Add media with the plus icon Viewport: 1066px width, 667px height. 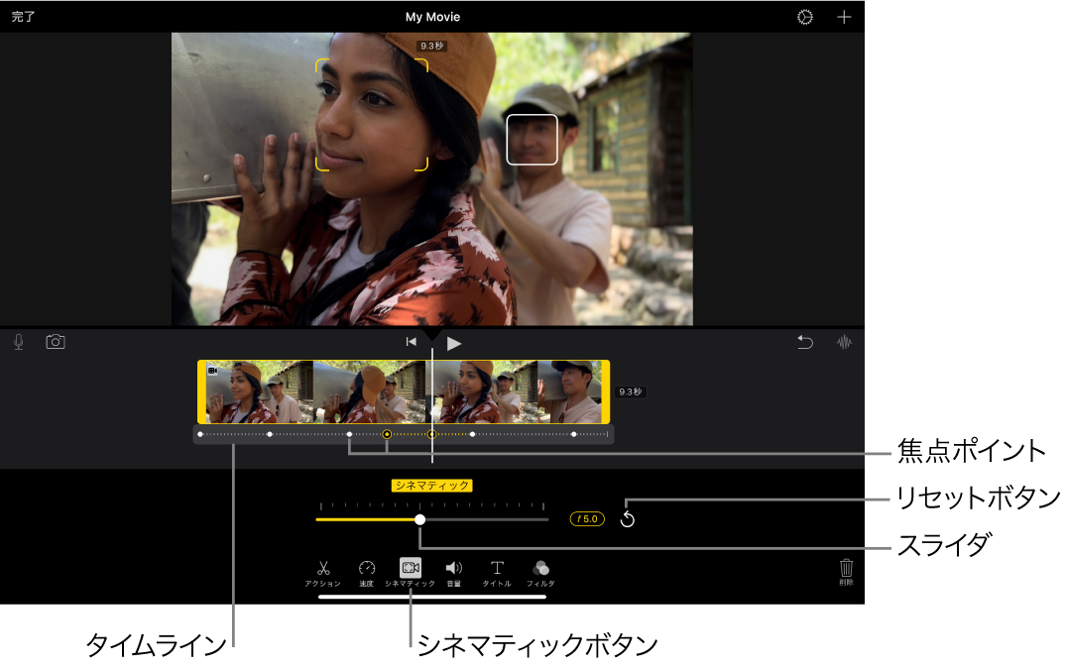click(844, 17)
